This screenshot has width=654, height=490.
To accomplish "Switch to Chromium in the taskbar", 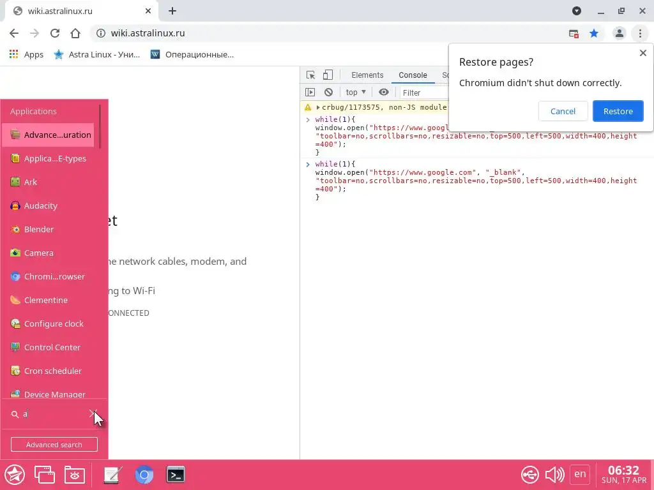I will click(x=144, y=475).
